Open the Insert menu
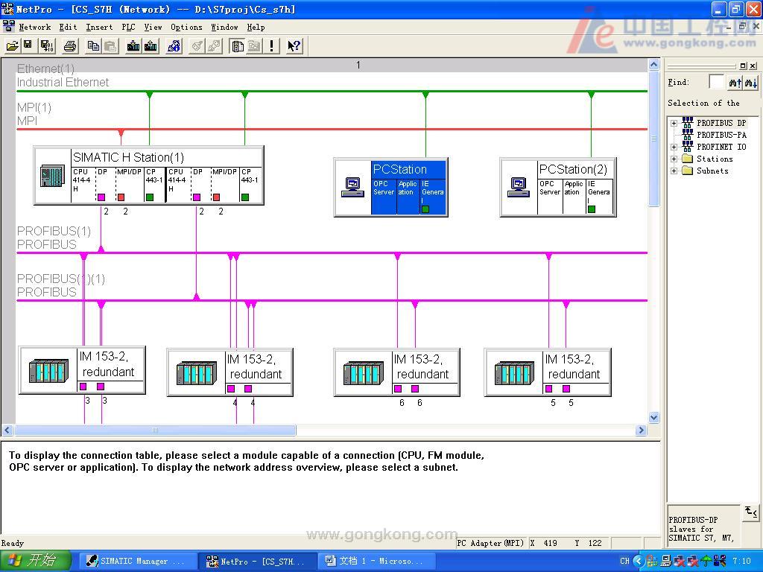 (x=99, y=28)
